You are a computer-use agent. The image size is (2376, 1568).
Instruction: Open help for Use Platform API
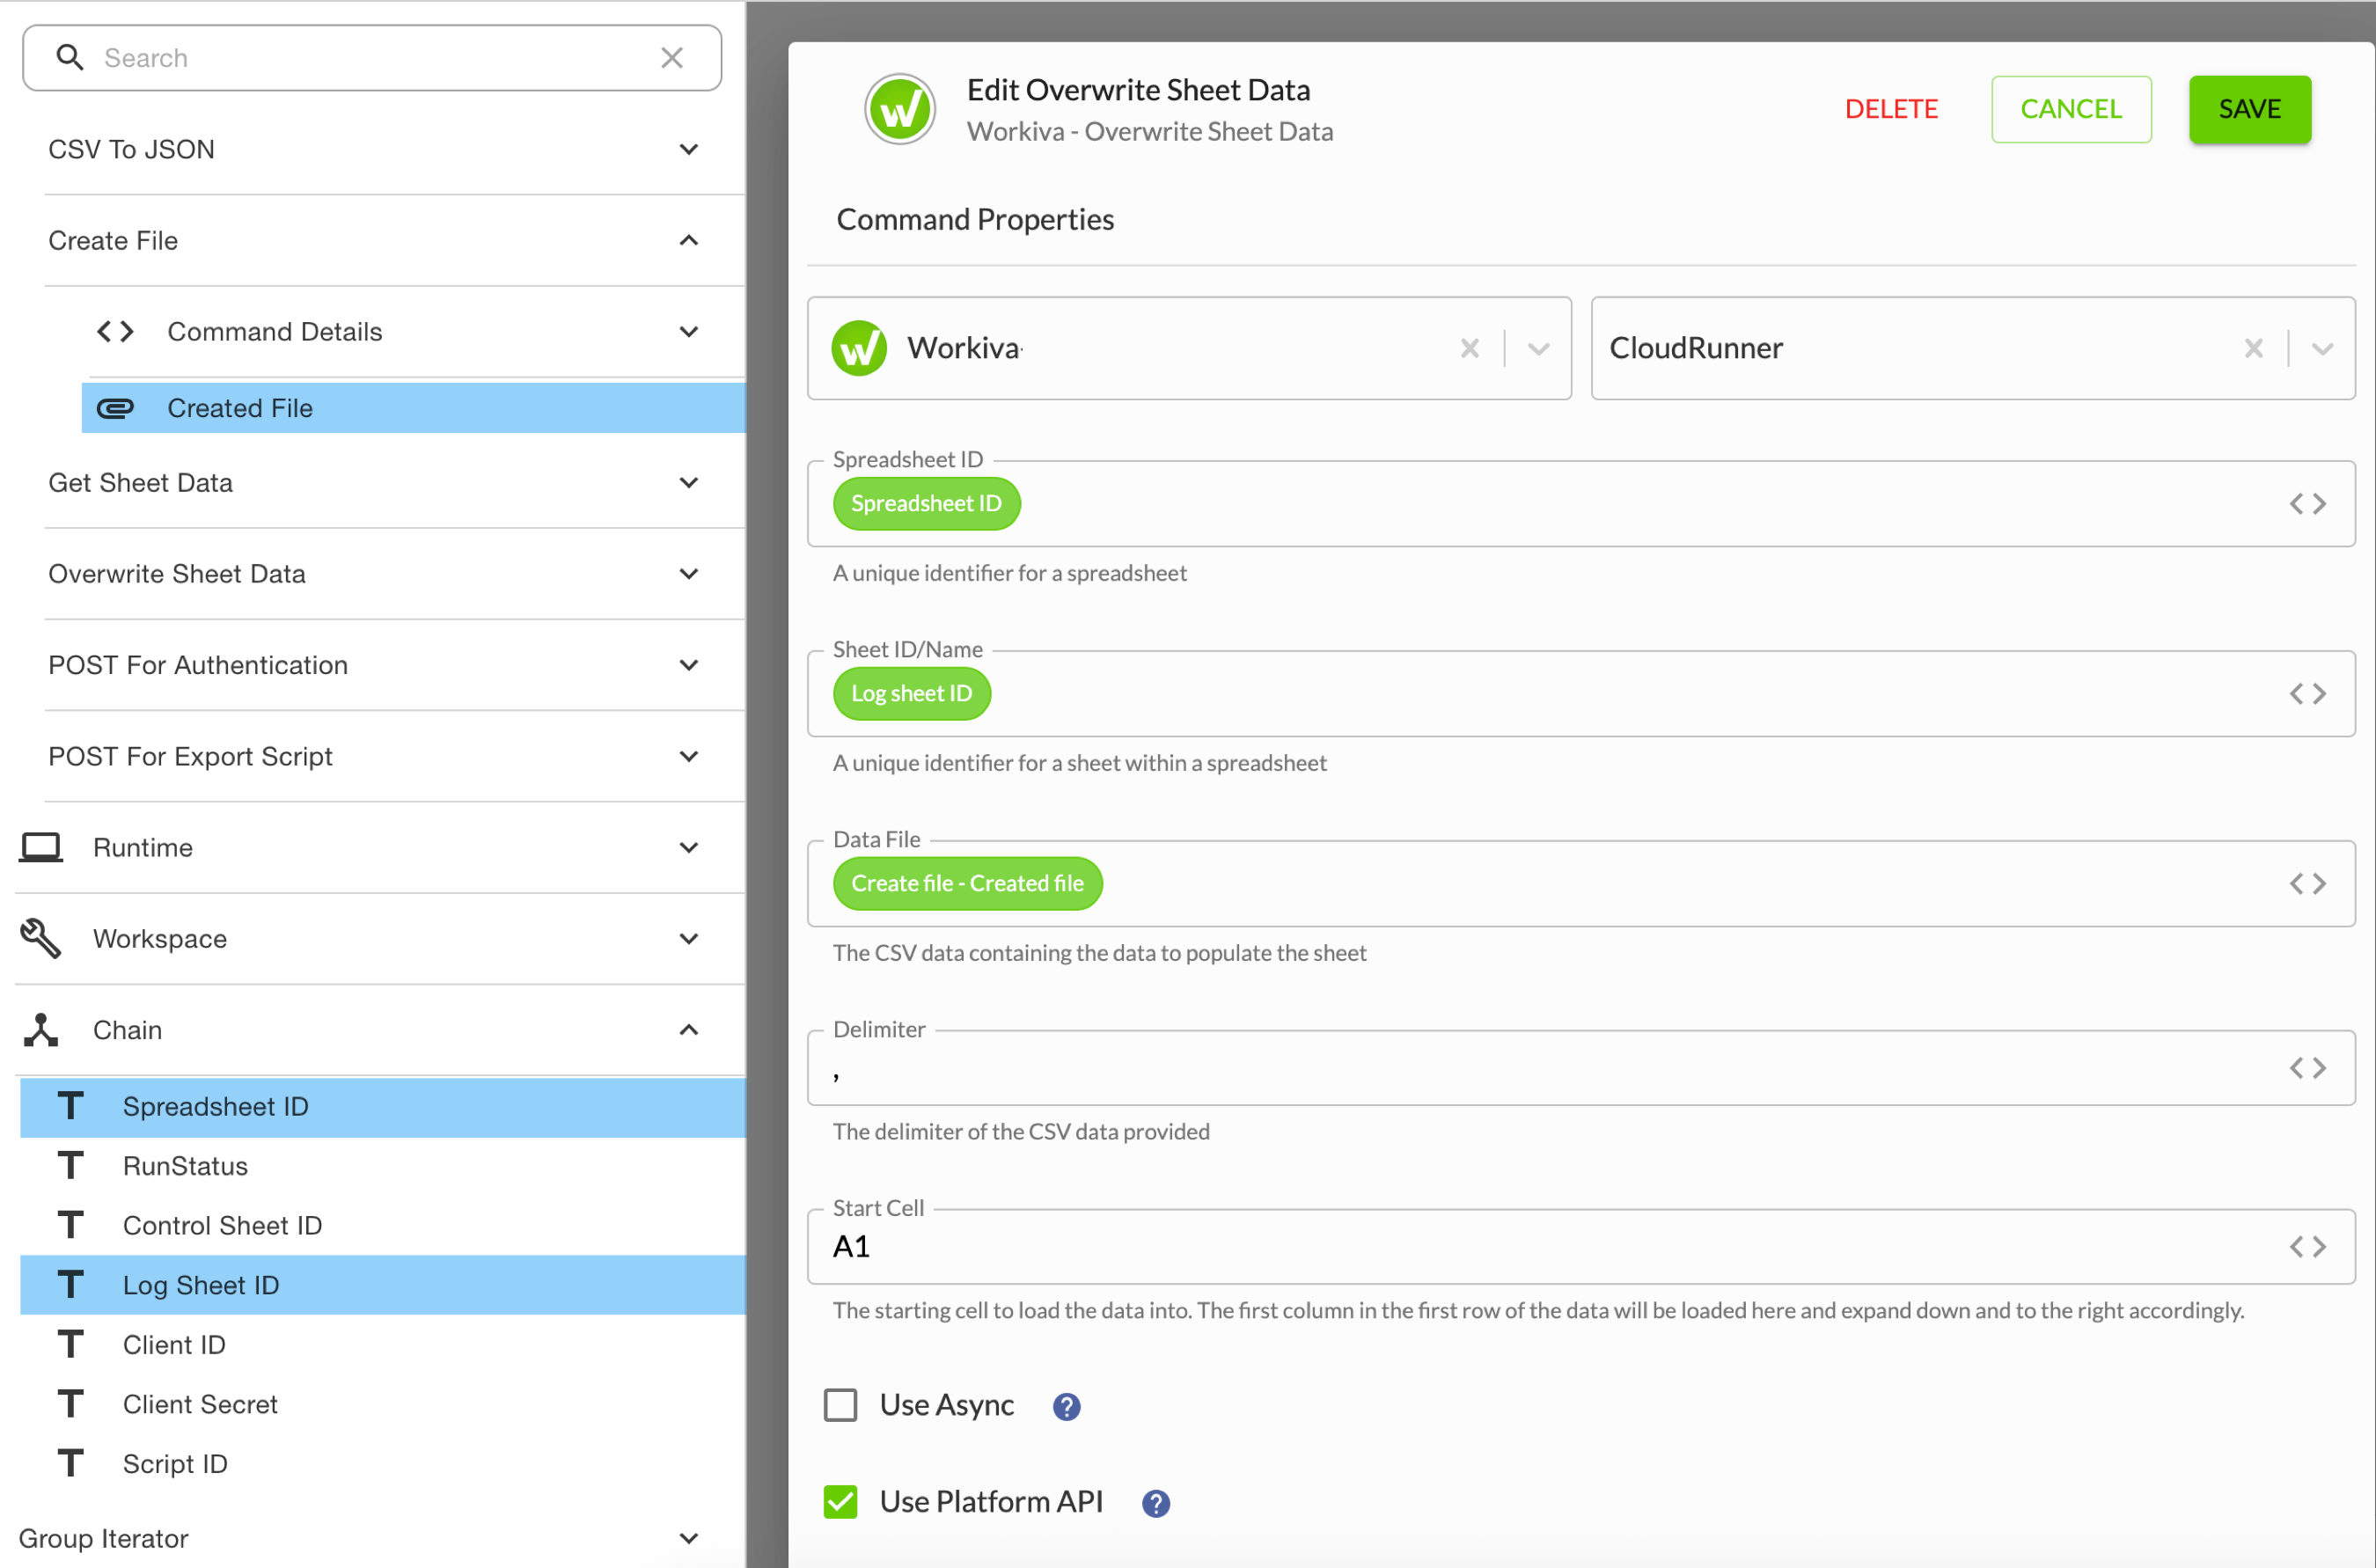(x=1155, y=1502)
